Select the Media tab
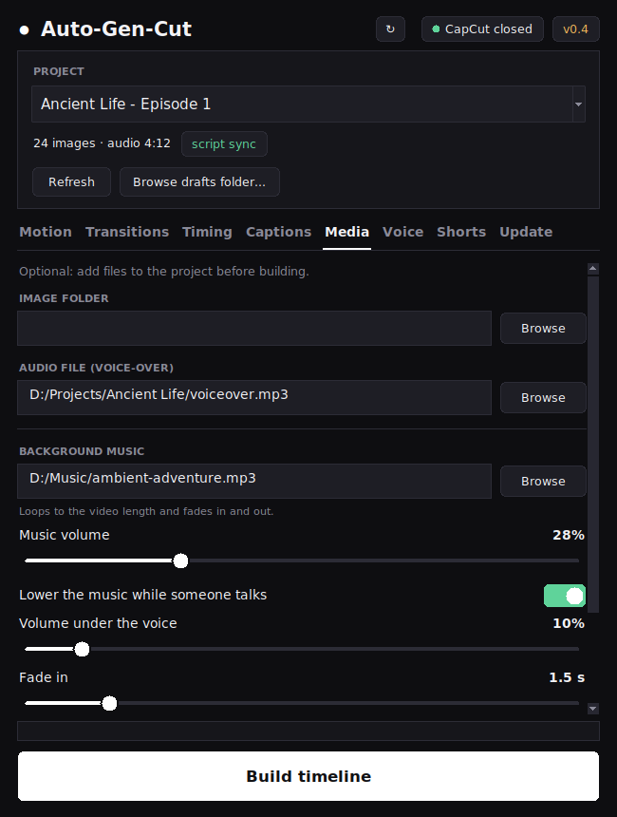The image size is (617, 817). click(x=346, y=232)
